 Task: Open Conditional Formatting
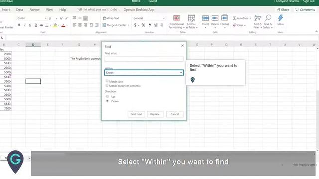click(176, 22)
